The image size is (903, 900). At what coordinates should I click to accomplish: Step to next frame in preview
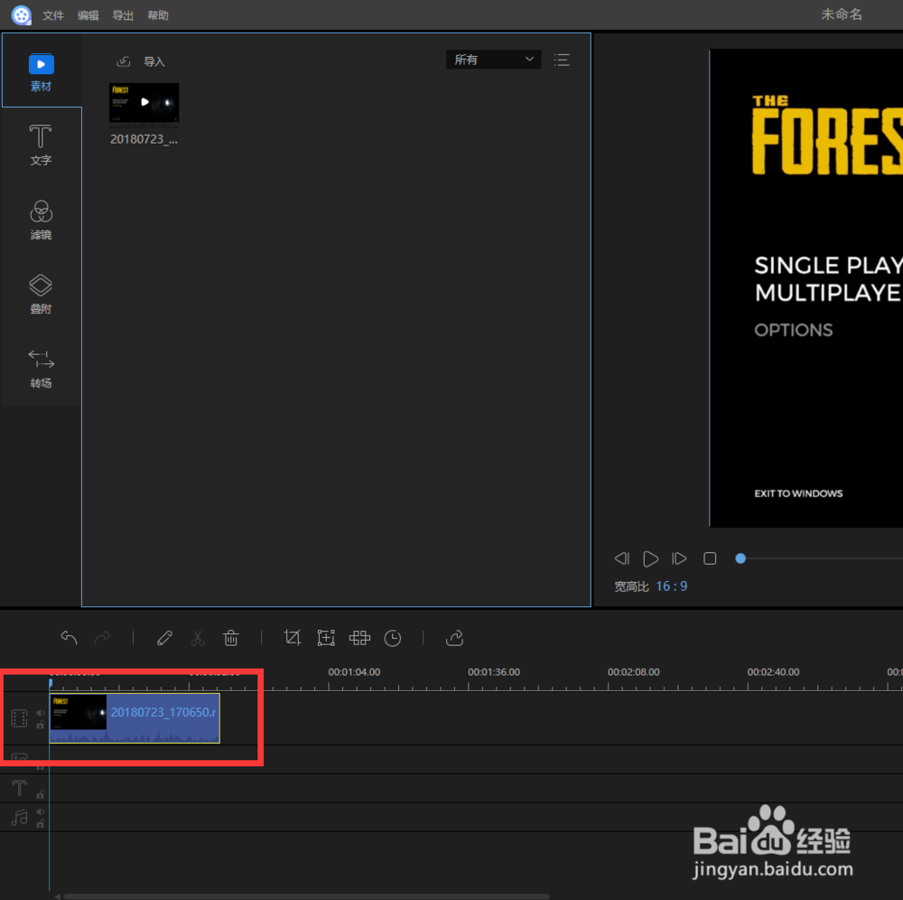679,558
